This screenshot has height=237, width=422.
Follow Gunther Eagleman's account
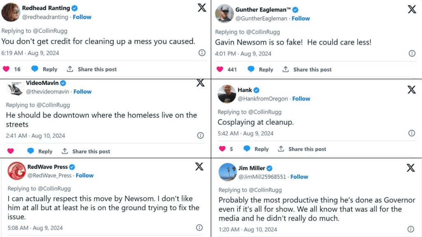click(301, 18)
